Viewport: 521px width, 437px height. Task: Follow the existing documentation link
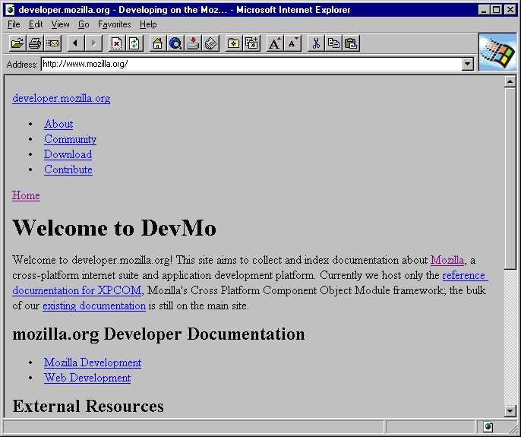tap(94, 306)
